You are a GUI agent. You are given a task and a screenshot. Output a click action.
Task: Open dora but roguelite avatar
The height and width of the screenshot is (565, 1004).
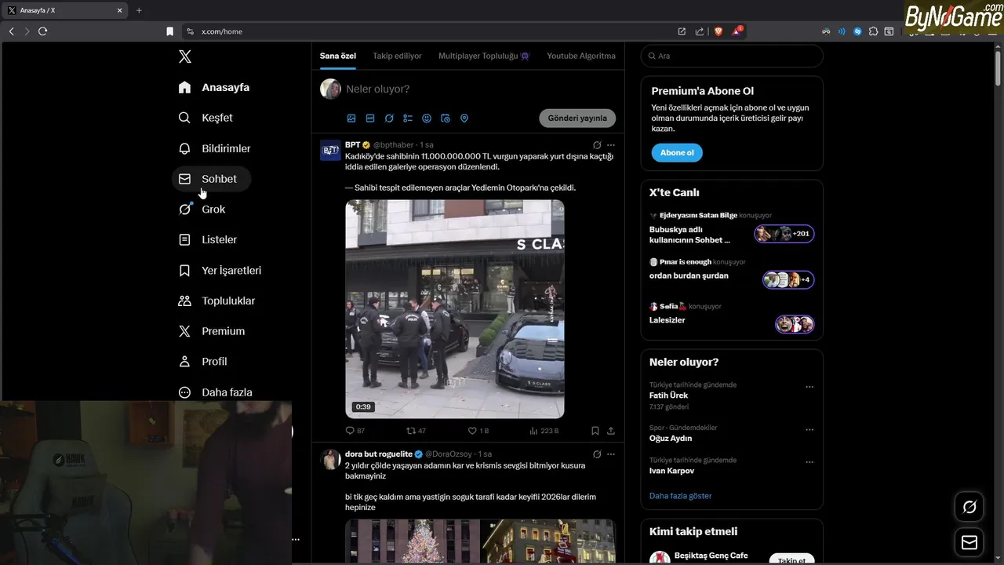point(330,459)
